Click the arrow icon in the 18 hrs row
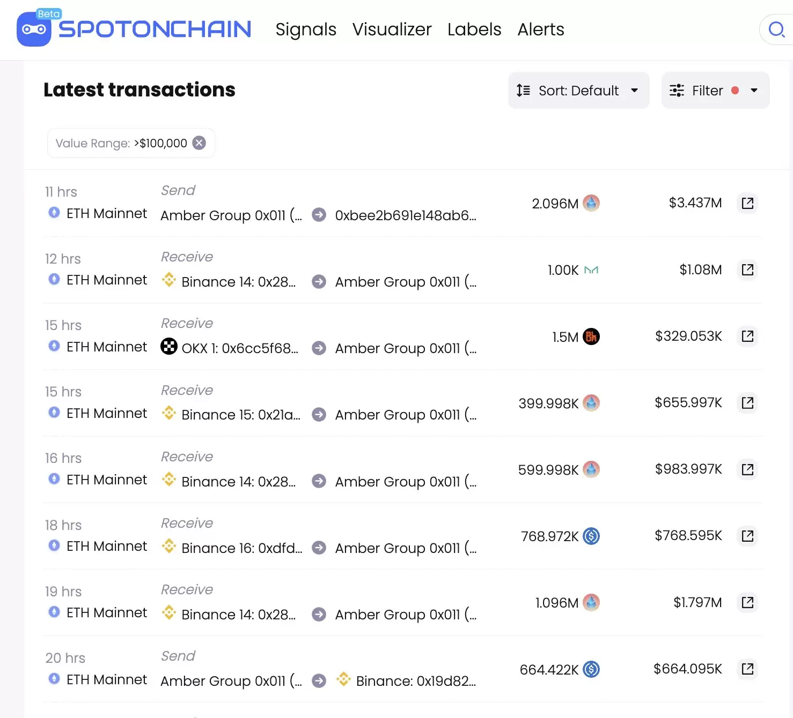The height and width of the screenshot is (718, 793). pos(319,548)
